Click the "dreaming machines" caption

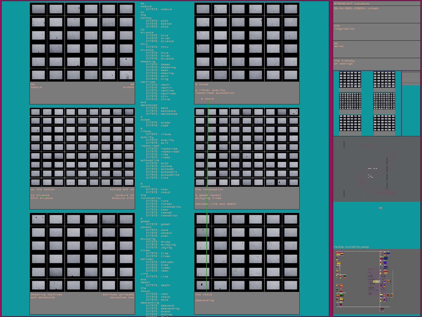tap(46, 295)
